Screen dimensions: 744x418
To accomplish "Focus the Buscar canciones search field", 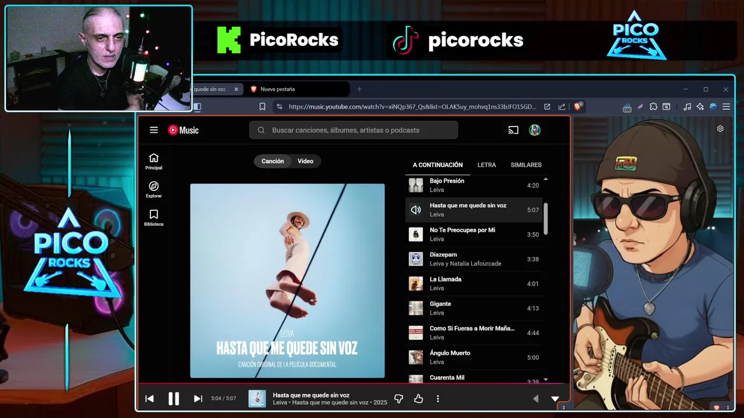I will [353, 130].
